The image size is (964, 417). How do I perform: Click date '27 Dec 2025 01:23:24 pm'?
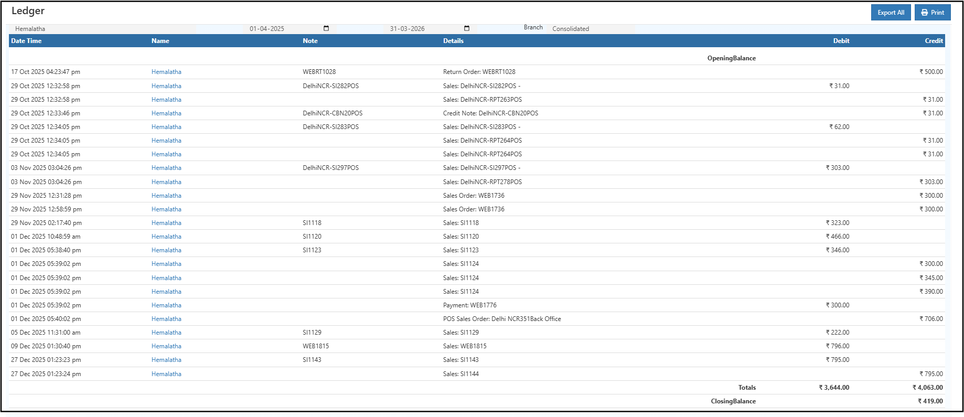click(x=46, y=374)
